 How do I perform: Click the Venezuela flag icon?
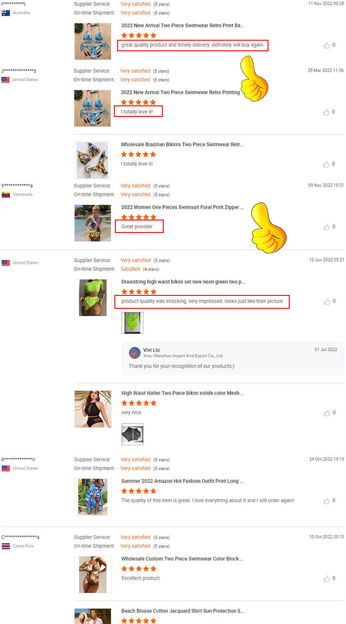6,195
